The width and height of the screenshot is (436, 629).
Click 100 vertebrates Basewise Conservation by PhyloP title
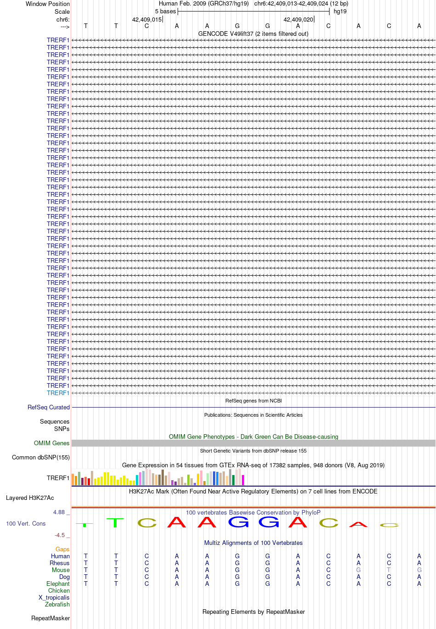click(x=253, y=513)
